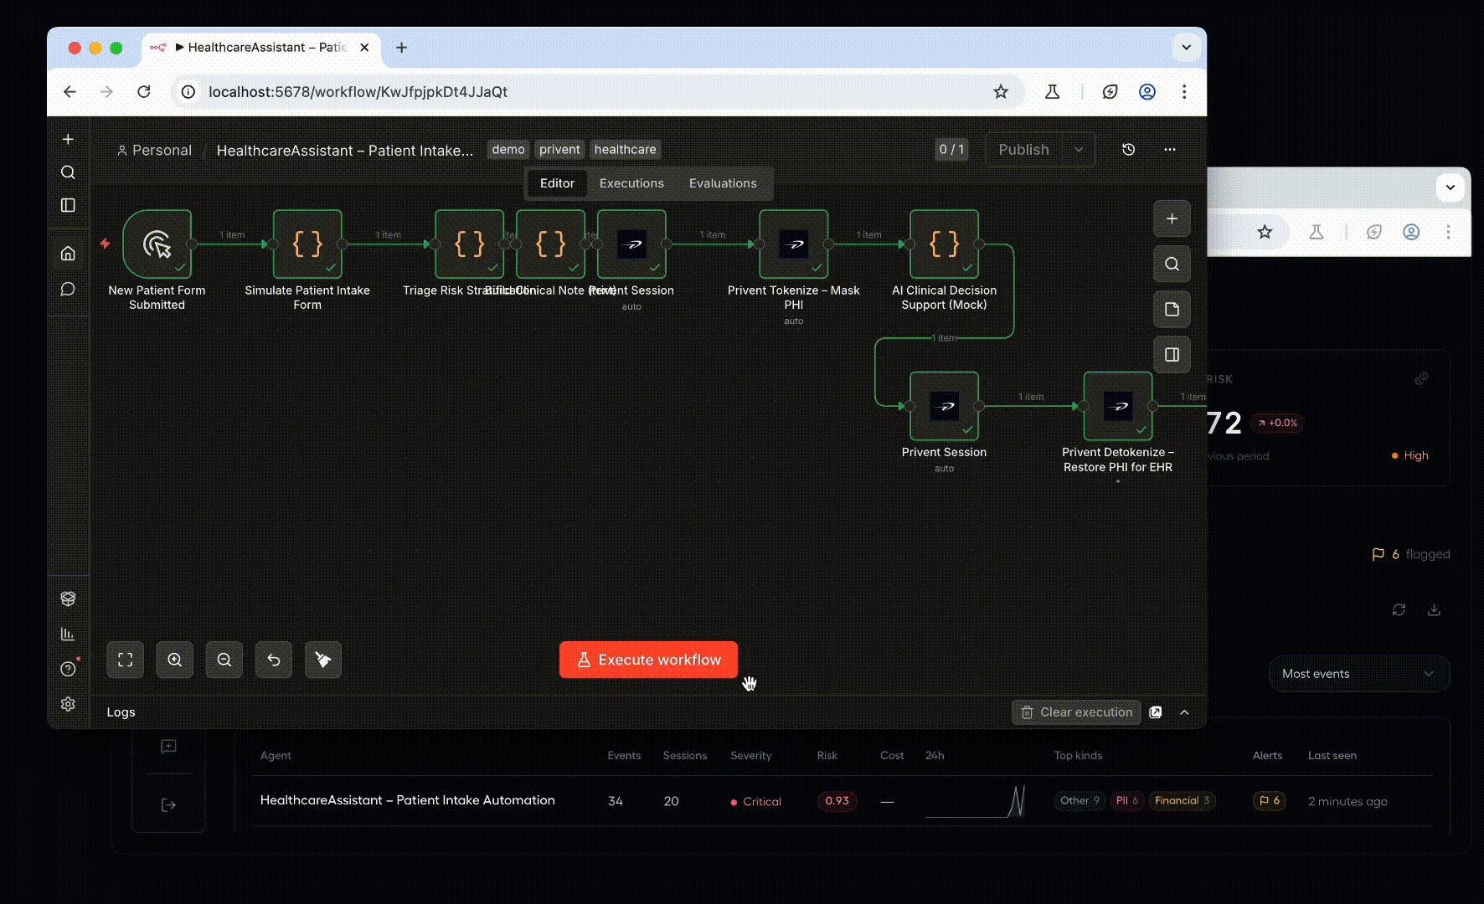Open the HealthcareAssistant agent row in dashboard
Viewport: 1484px width, 904px height.
click(x=842, y=801)
